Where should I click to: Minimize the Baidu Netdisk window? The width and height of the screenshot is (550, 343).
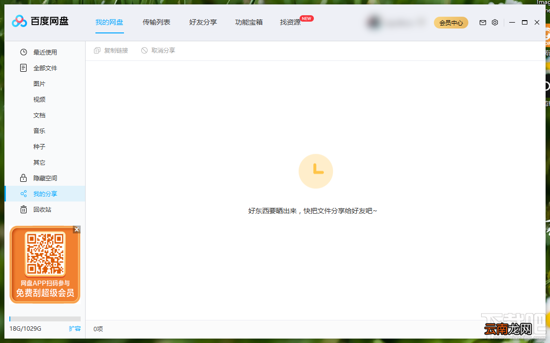pos(512,23)
